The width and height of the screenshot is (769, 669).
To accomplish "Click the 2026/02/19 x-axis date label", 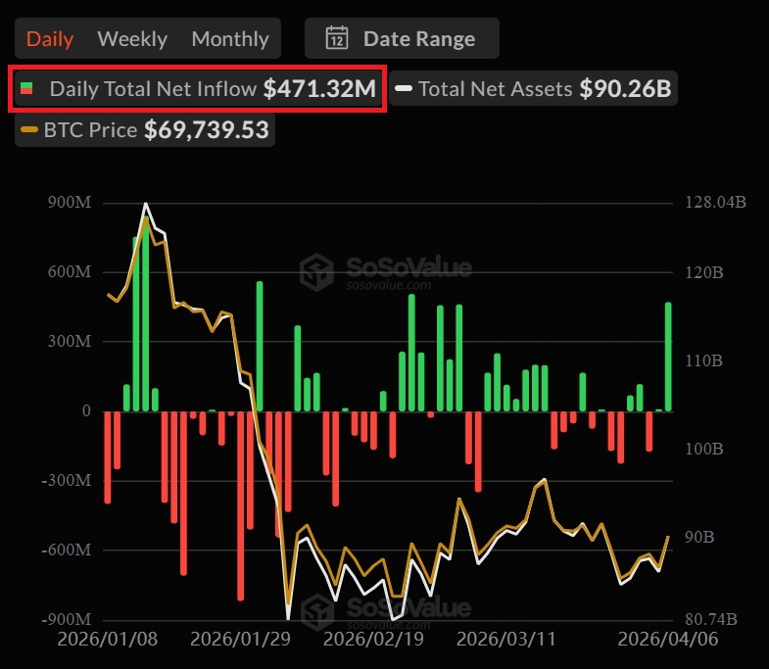I will coord(373,639).
